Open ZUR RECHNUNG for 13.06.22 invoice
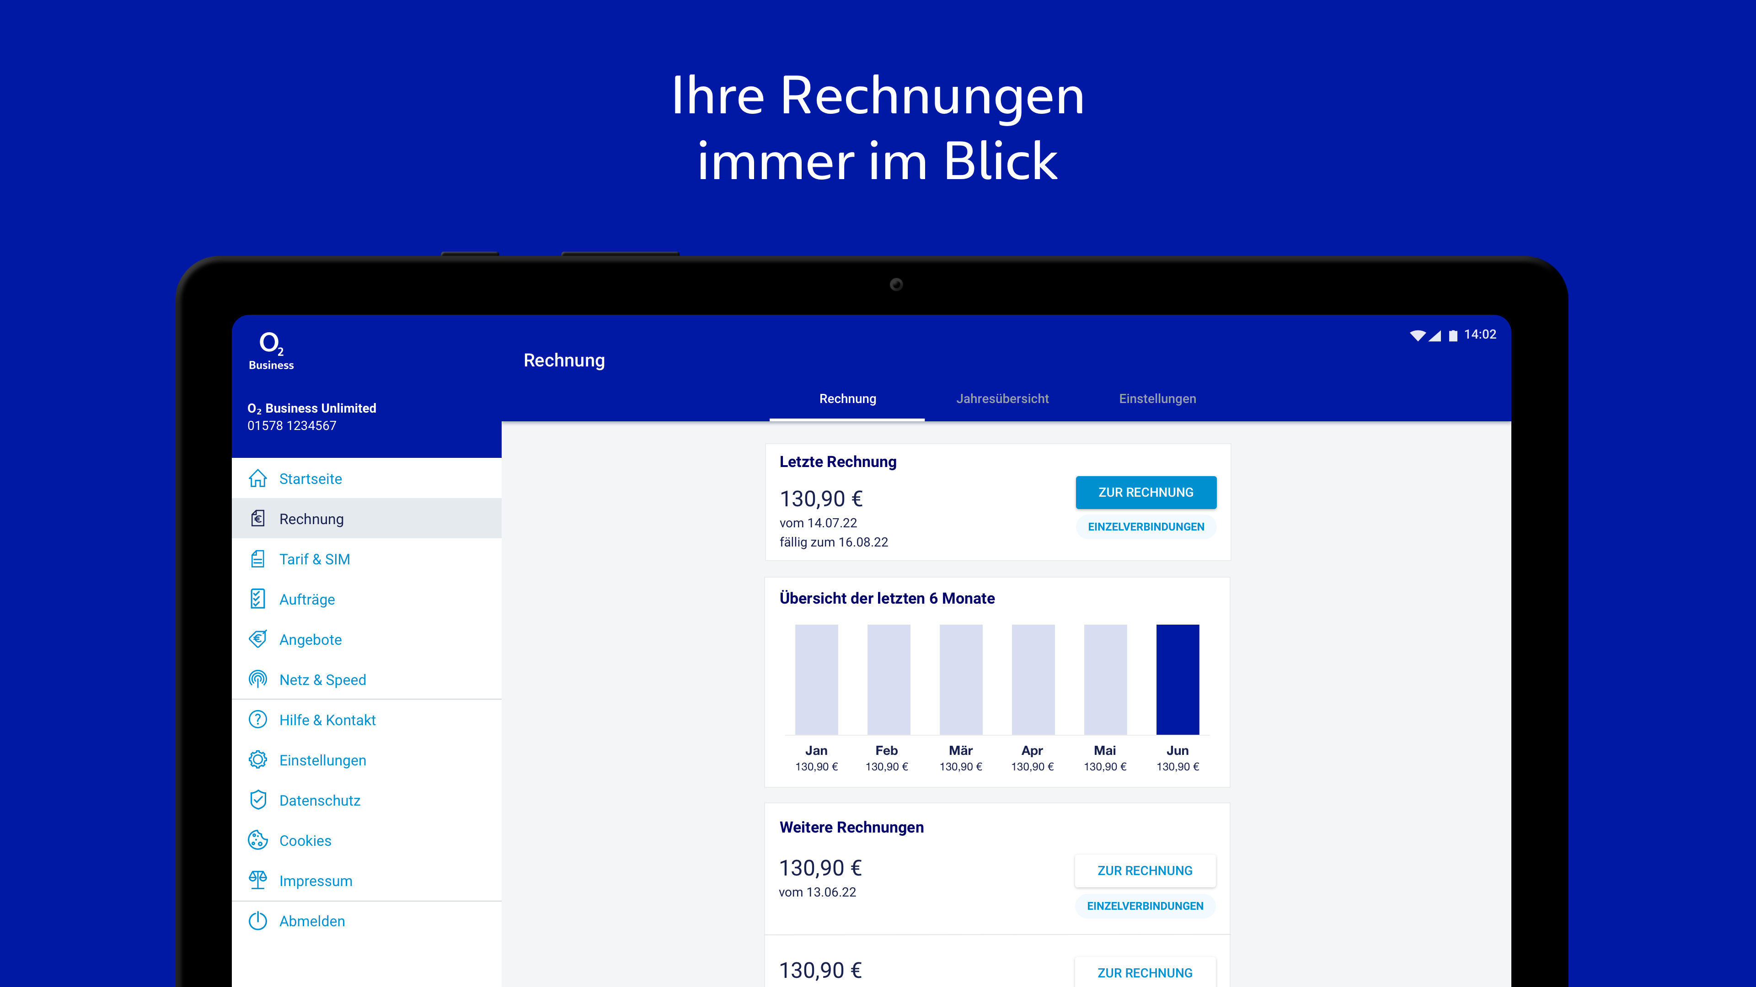 click(1145, 871)
